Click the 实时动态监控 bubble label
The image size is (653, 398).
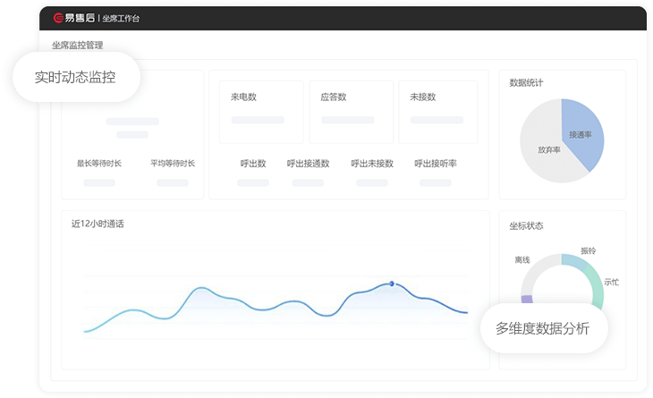75,77
